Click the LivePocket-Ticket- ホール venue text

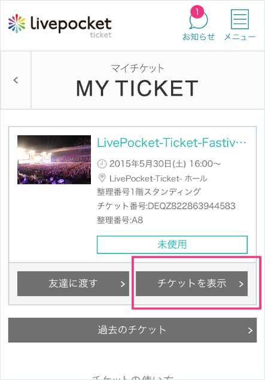coord(158,178)
